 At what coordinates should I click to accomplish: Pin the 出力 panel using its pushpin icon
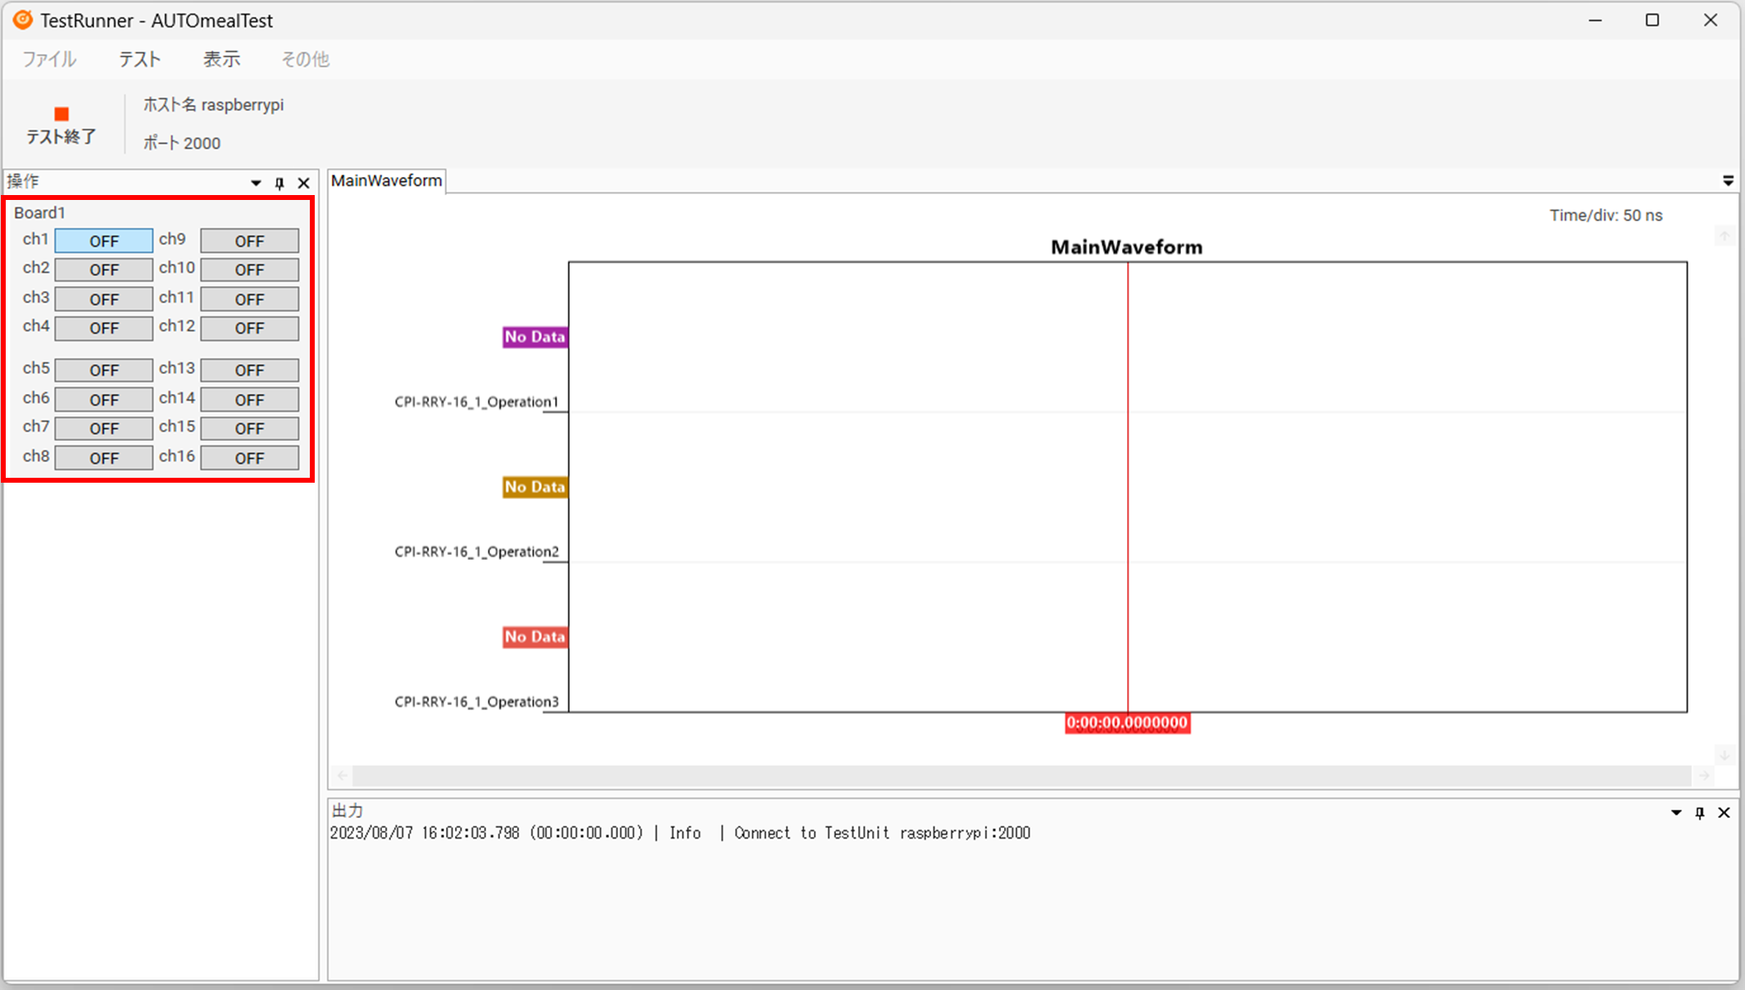click(x=1699, y=812)
